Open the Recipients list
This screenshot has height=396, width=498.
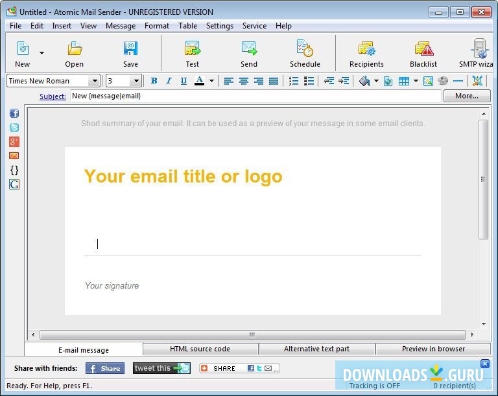[366, 53]
